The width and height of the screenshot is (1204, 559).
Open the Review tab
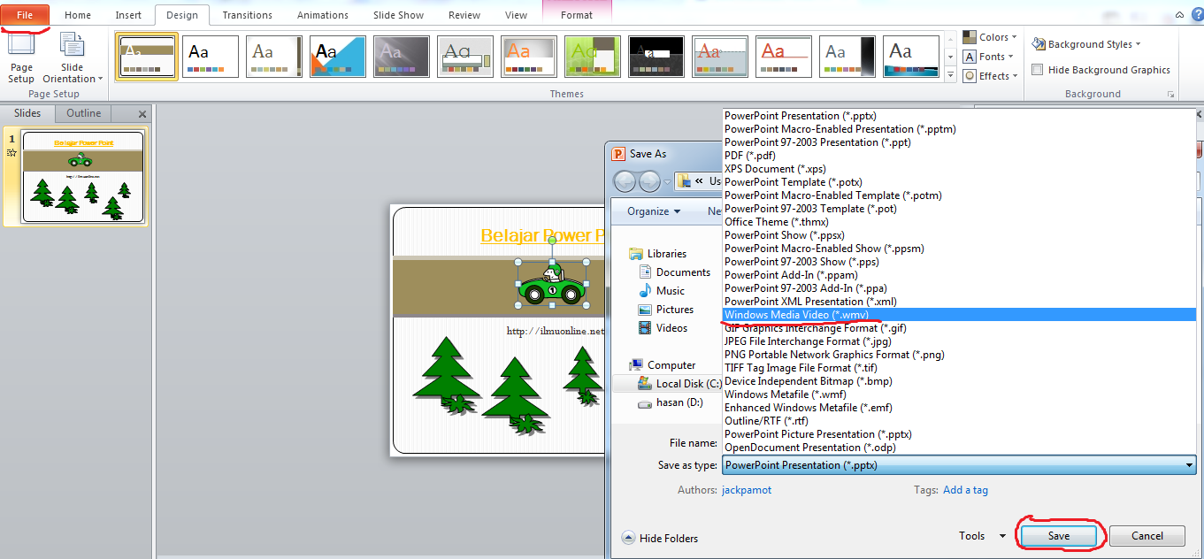(x=464, y=15)
